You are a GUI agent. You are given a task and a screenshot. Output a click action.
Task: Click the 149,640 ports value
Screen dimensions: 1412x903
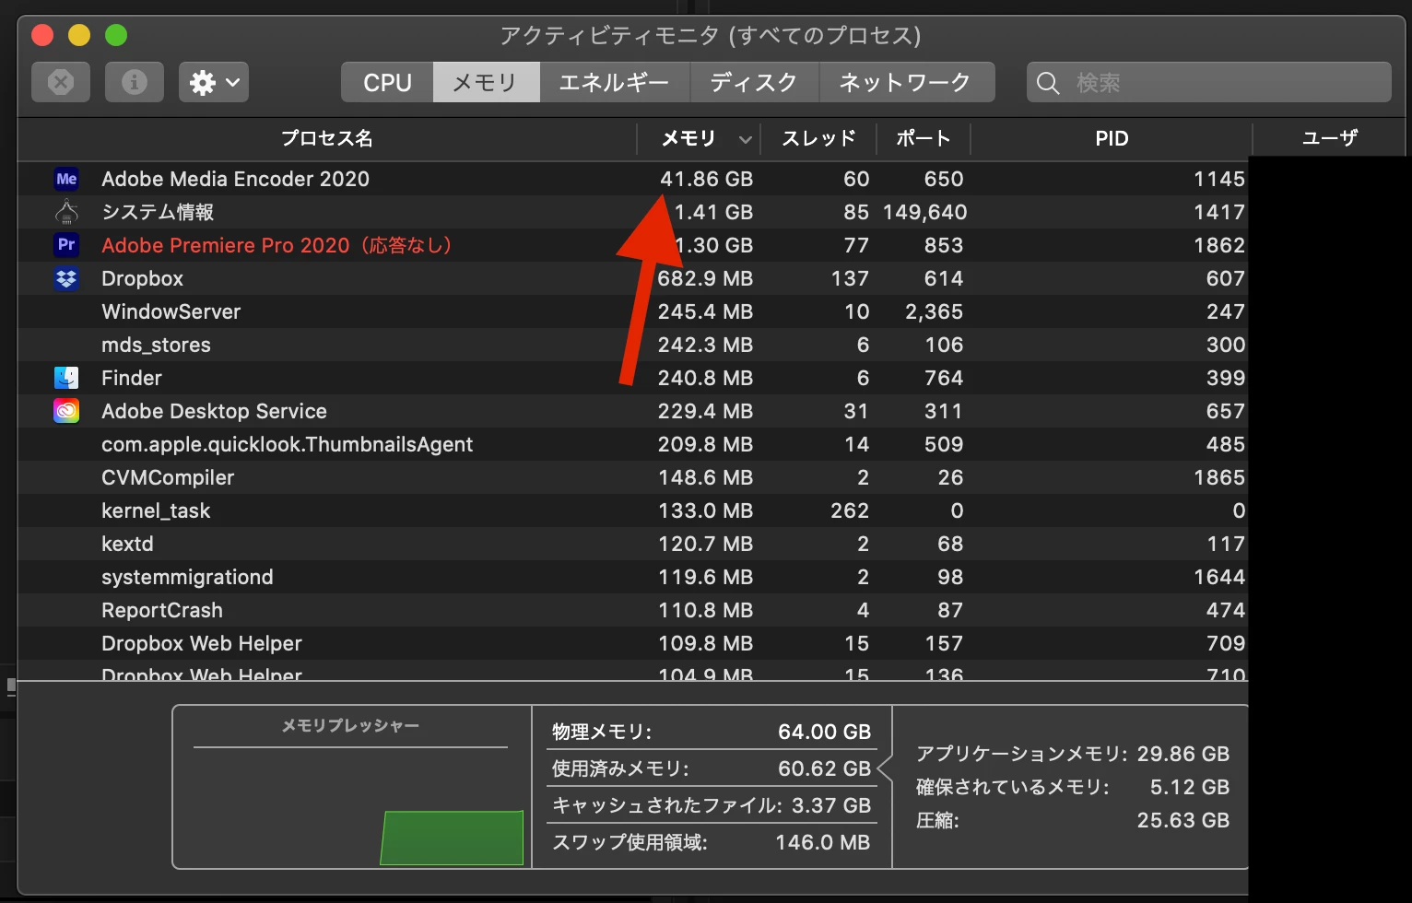click(x=924, y=212)
